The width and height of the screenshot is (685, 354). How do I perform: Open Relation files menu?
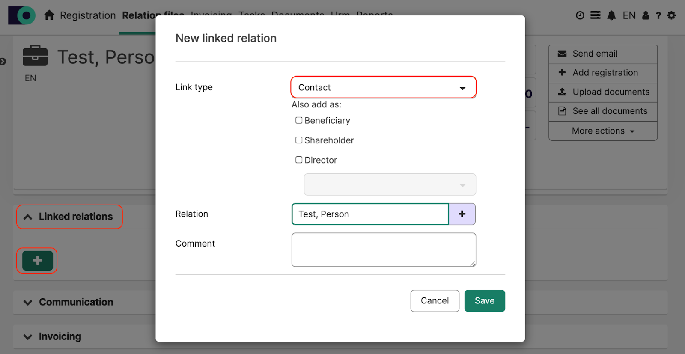click(x=153, y=15)
